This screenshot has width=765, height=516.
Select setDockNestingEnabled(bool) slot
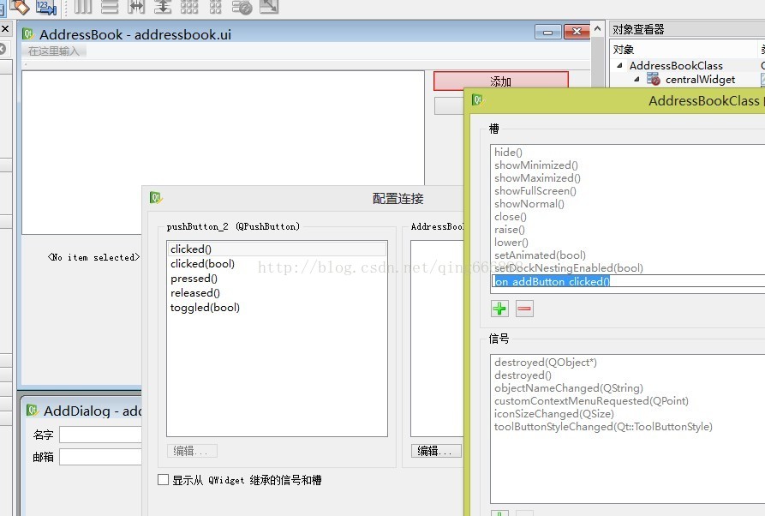pyautogui.click(x=568, y=268)
